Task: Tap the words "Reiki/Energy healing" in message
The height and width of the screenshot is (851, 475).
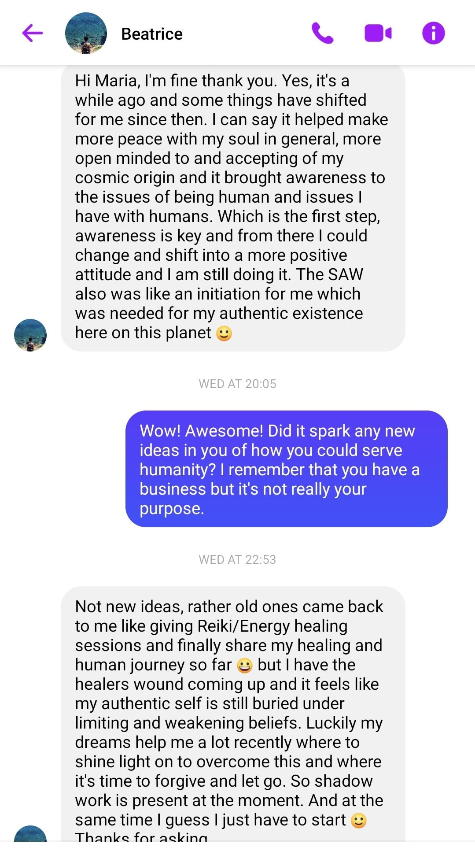Action: [x=272, y=626]
